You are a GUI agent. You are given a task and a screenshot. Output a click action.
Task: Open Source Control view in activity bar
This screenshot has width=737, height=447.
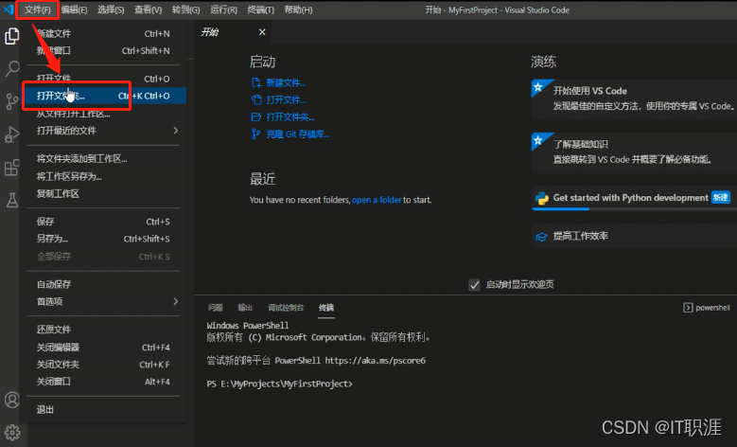11,101
